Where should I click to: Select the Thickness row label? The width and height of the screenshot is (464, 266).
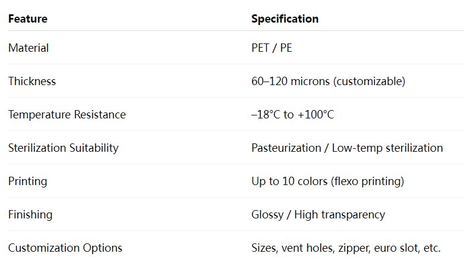click(x=32, y=81)
